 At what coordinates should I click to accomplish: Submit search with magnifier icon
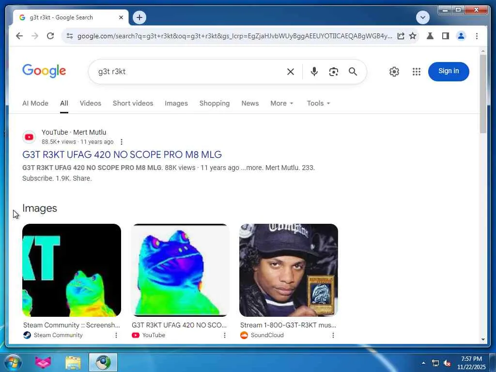pos(353,72)
